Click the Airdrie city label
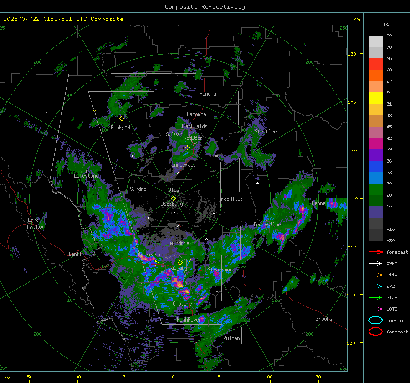This screenshot has height=383, width=410. 179,243
